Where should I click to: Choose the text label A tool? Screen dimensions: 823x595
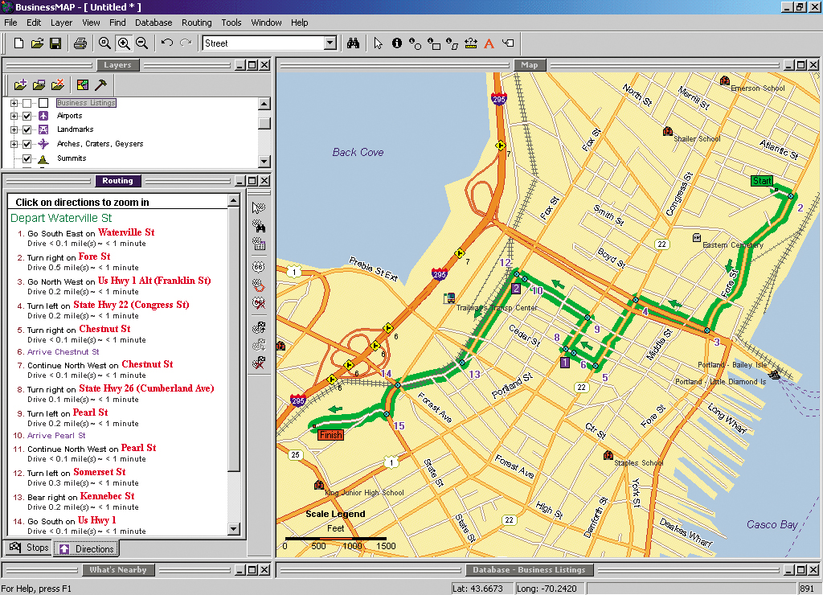(x=489, y=43)
